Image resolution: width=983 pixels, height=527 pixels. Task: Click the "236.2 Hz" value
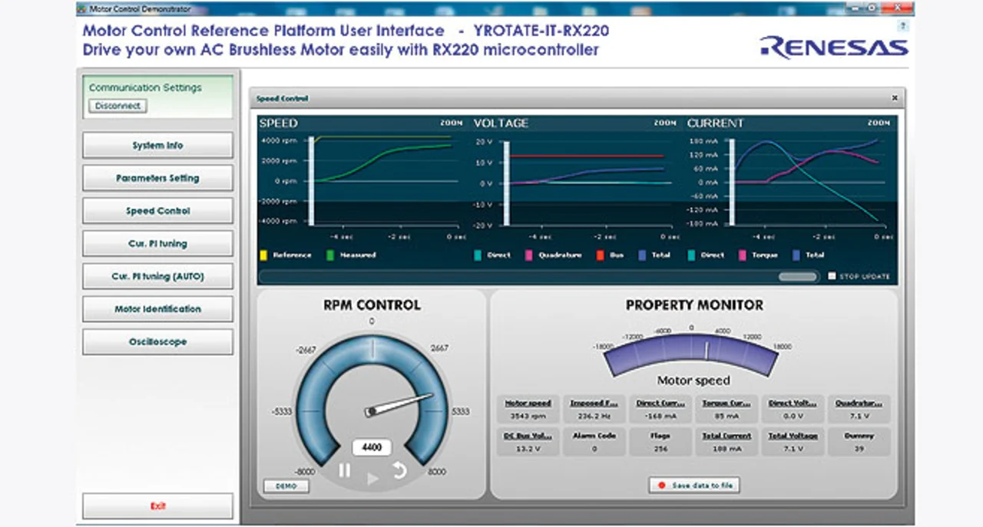click(594, 416)
